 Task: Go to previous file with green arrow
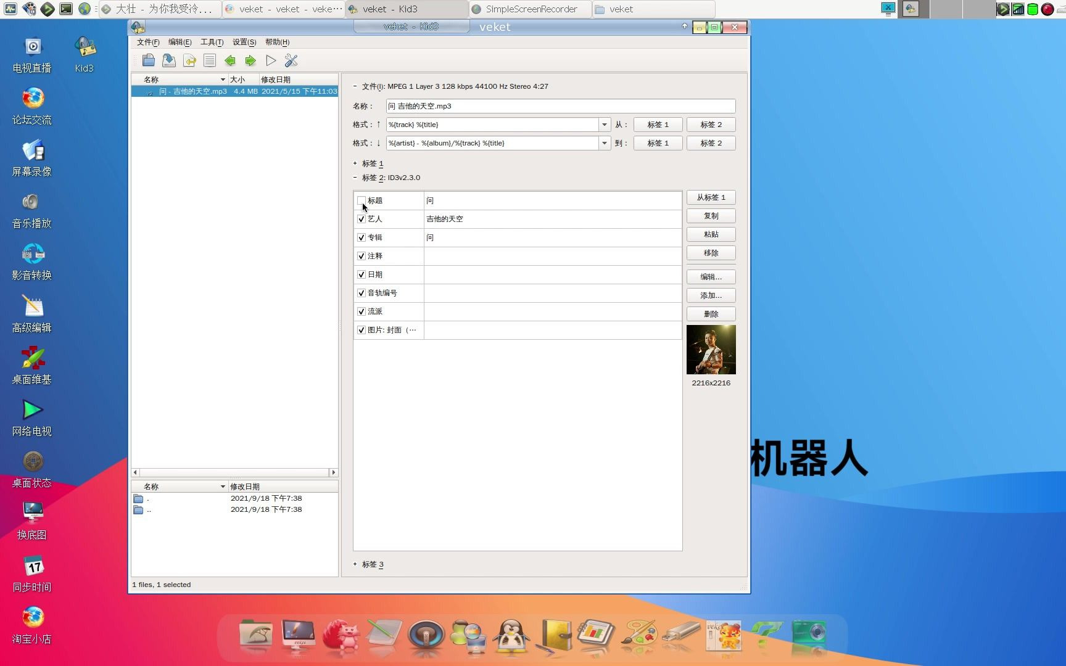pyautogui.click(x=229, y=60)
